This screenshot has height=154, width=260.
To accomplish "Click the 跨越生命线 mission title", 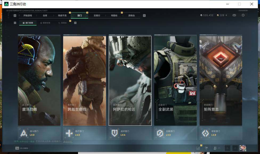I will (x=77, y=109).
